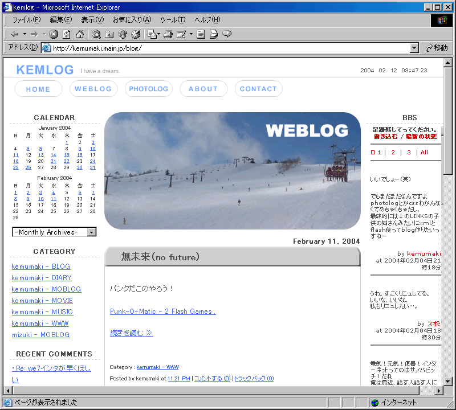Open the 表示(V) menu
Image resolution: width=456 pixels, height=410 pixels.
click(92, 20)
